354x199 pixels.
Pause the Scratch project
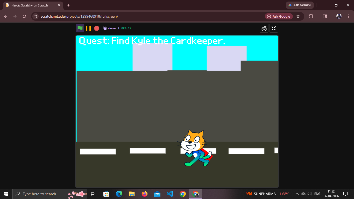[88, 28]
